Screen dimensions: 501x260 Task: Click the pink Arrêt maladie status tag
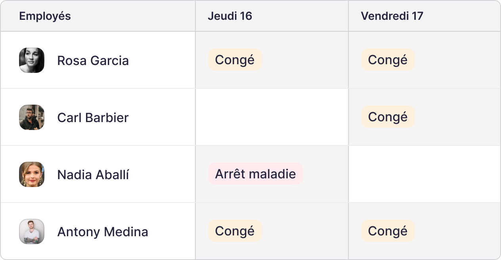coord(255,174)
